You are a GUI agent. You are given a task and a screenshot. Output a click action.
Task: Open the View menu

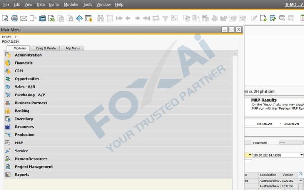click(x=28, y=4)
